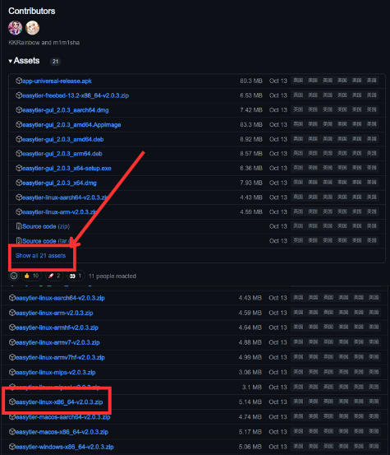
Task: Download easytier-gui_2.0.3_aarch64.dmg
Action: click(x=66, y=110)
